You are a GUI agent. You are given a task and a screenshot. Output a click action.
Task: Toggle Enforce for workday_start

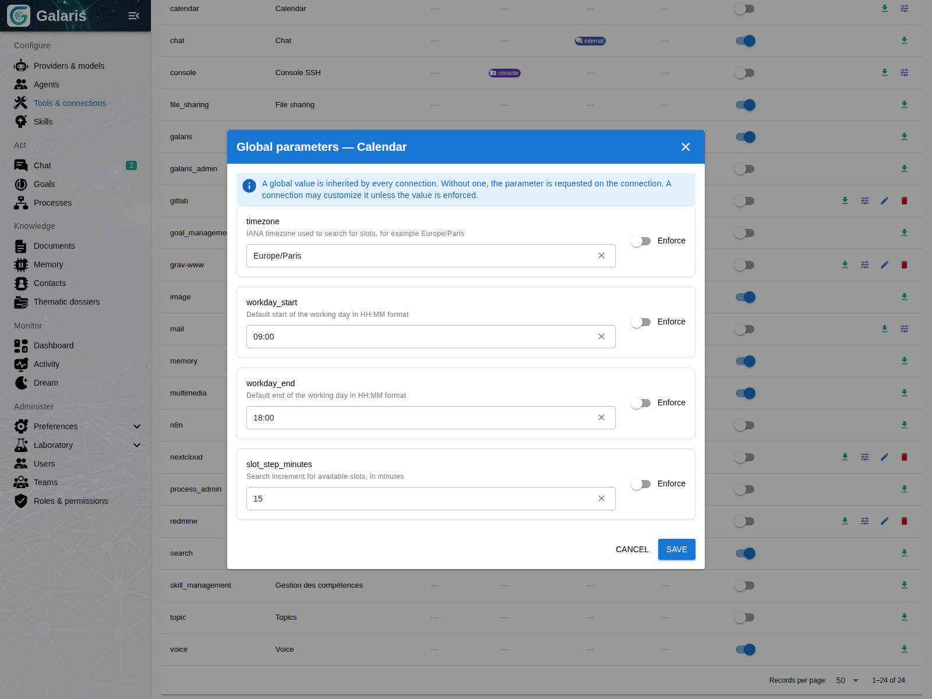point(641,322)
